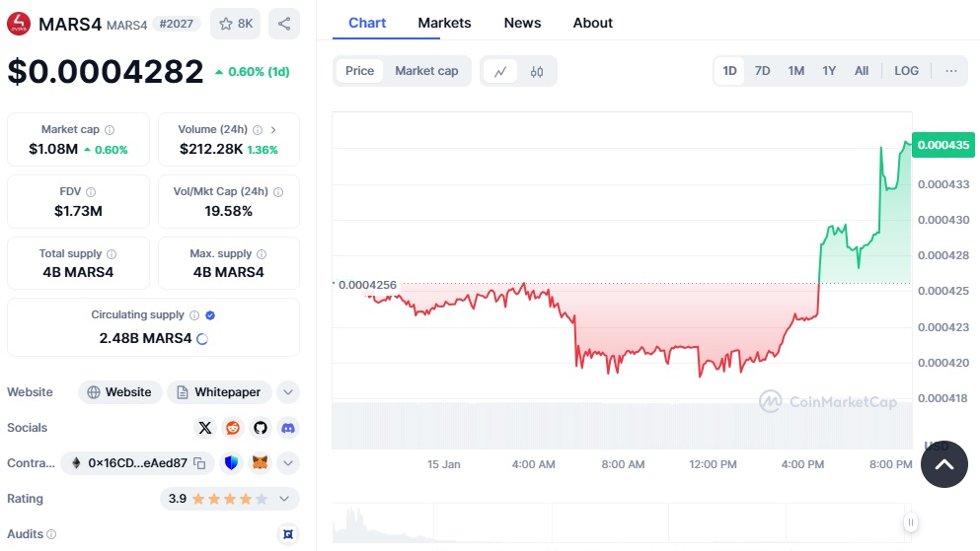
Task: Set chart range to 1Y
Action: pos(829,71)
